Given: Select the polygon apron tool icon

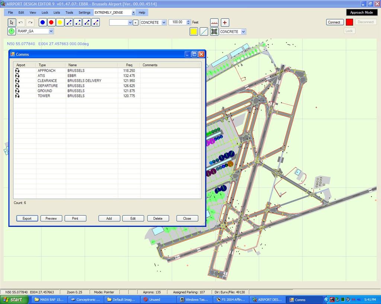Looking at the screenshot, I should [214, 32].
